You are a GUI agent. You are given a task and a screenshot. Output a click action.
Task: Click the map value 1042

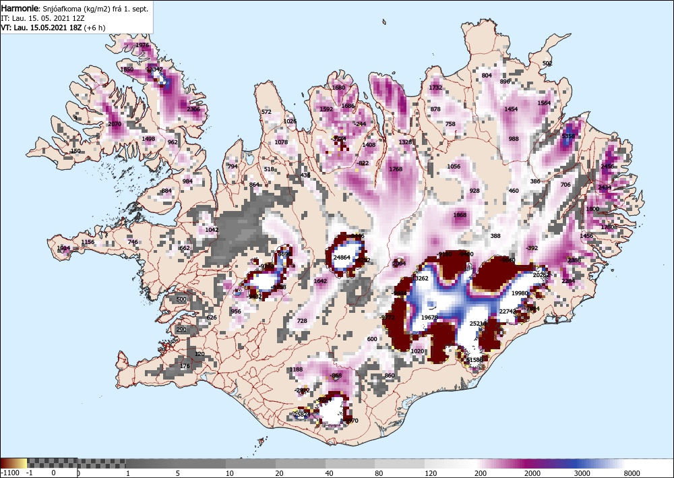click(212, 230)
